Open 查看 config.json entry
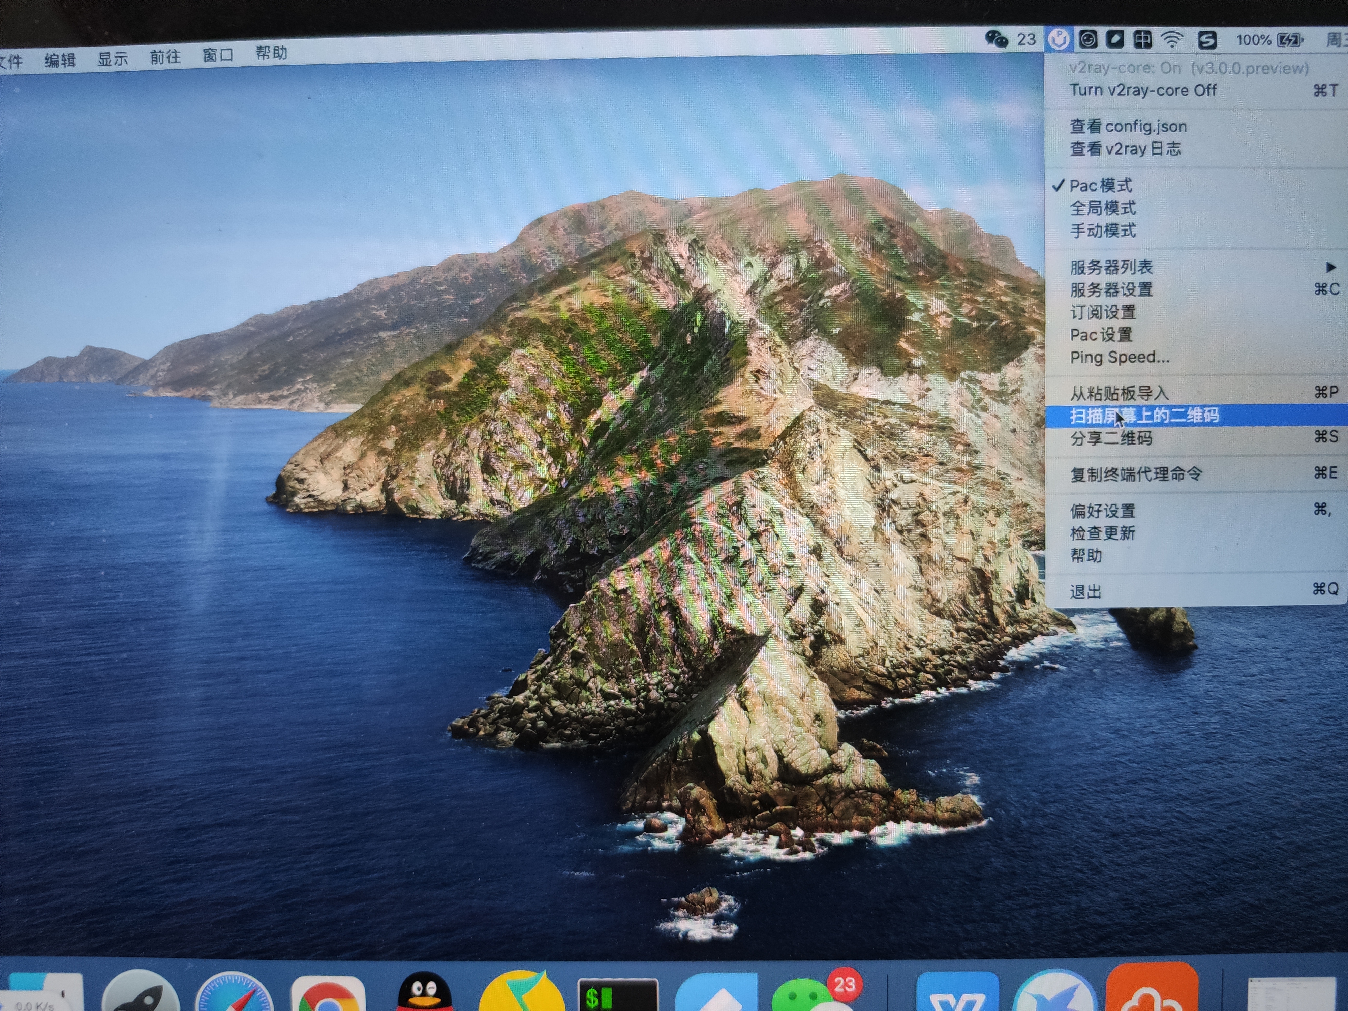The image size is (1348, 1011). (x=1128, y=126)
